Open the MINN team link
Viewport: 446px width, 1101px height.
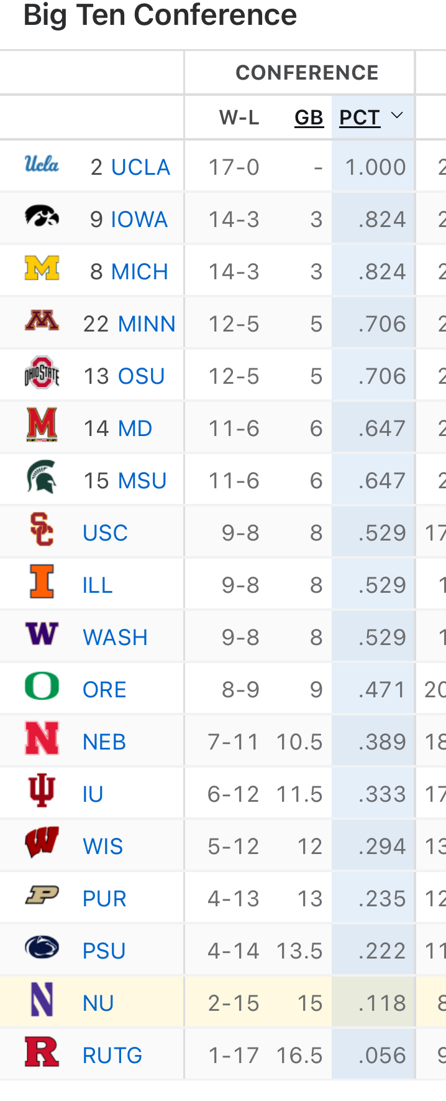pos(147,324)
